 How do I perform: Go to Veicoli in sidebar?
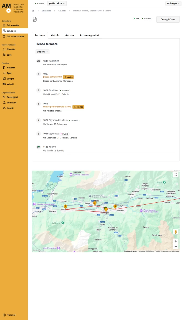10,84
